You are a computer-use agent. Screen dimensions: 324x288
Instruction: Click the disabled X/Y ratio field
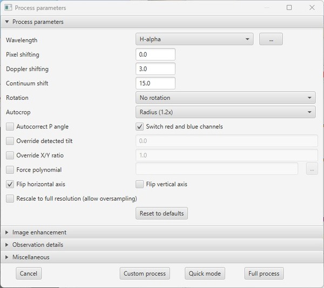click(x=227, y=155)
